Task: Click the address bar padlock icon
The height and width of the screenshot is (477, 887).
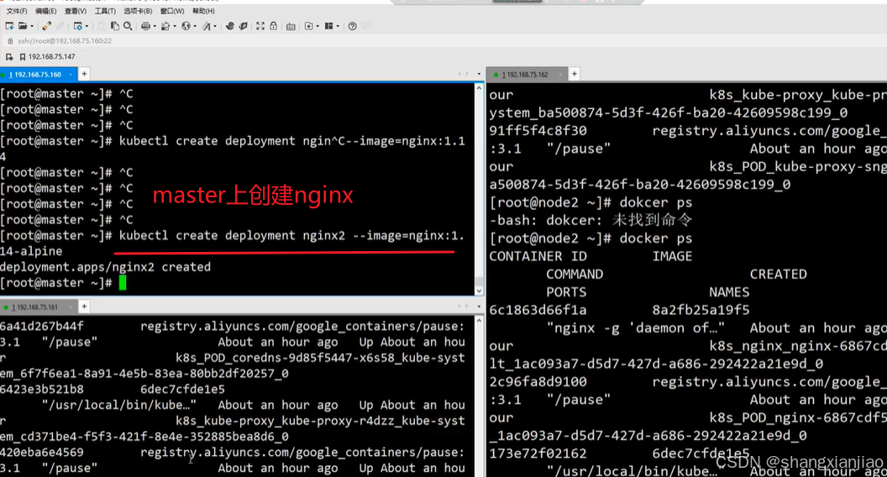Action: (10, 41)
